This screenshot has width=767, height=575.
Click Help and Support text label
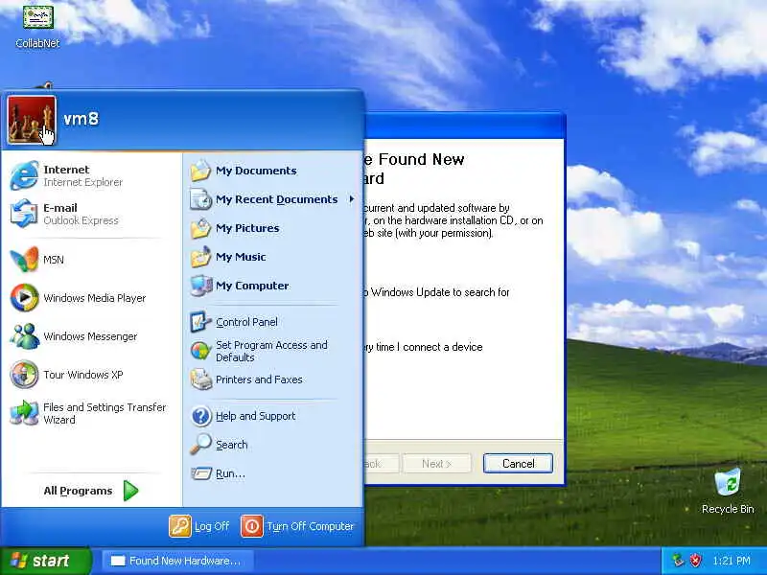[255, 416]
